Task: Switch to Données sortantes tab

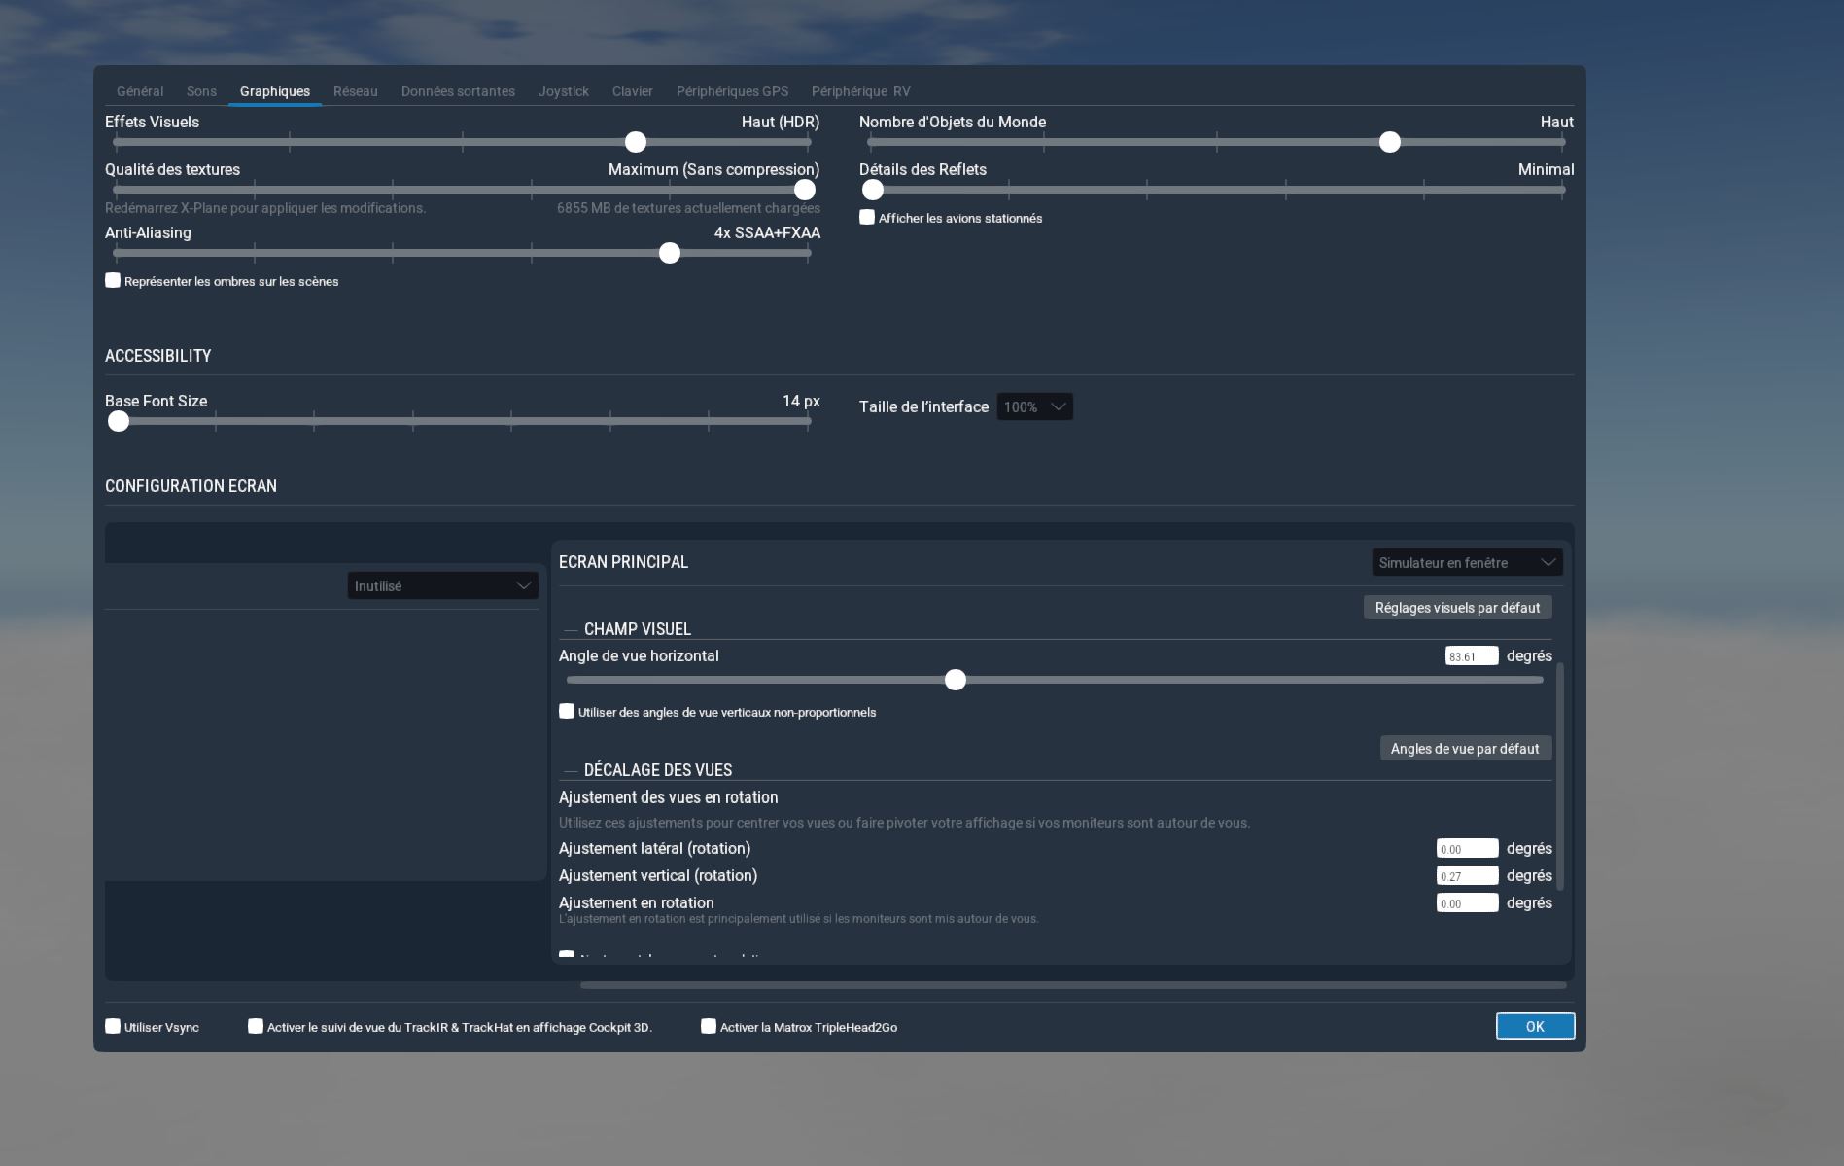Action: (458, 91)
